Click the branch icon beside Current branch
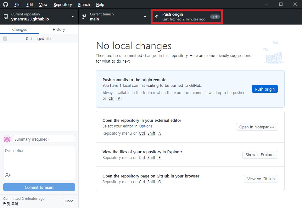Image resolution: width=302 pixels, height=208 pixels. coord(84,17)
